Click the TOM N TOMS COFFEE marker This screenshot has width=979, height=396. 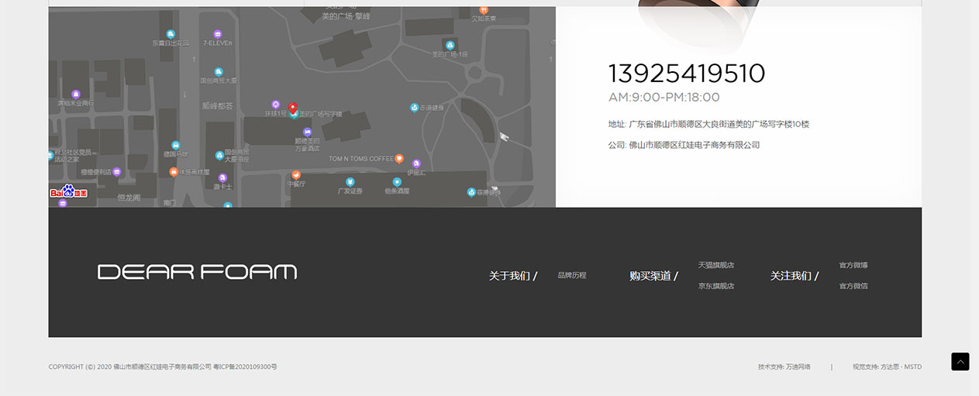(x=399, y=158)
